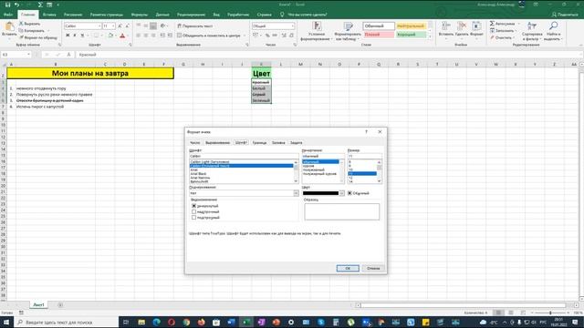The image size is (584, 328).
Task: Click Clear (Очистить) eraser in Editing group
Action: pos(501,37)
